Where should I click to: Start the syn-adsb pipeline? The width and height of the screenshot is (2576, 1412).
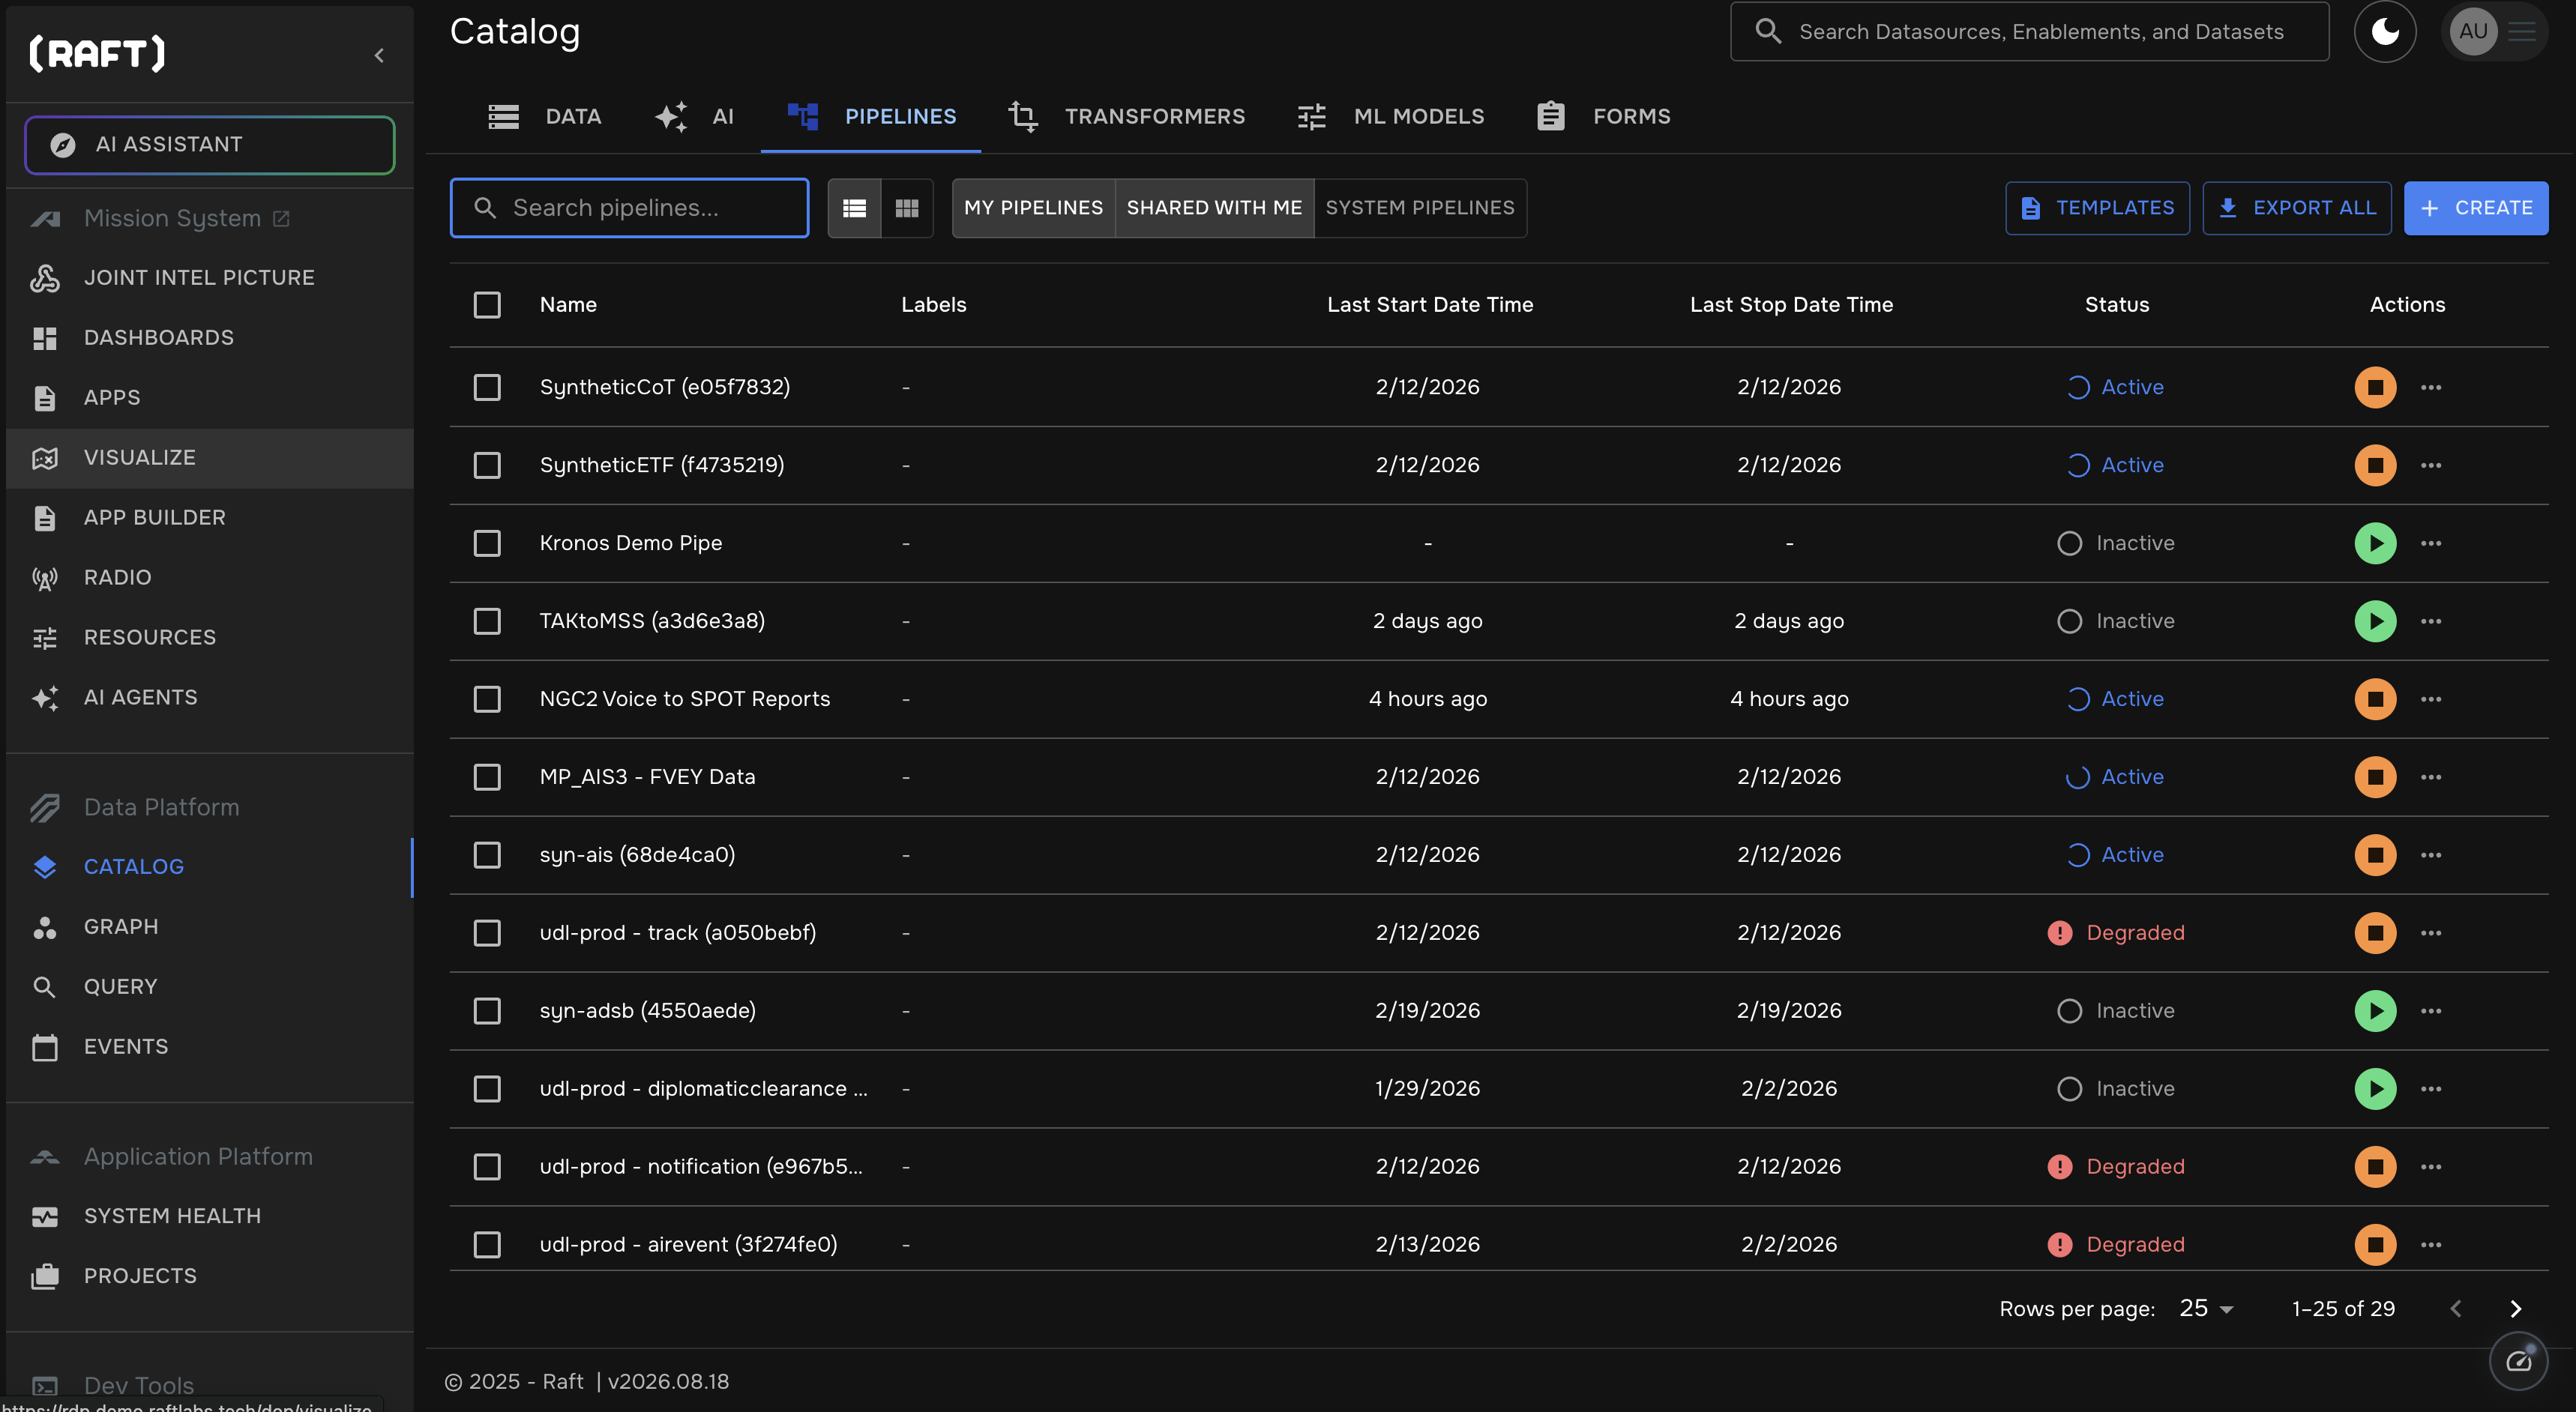pyautogui.click(x=2375, y=1011)
